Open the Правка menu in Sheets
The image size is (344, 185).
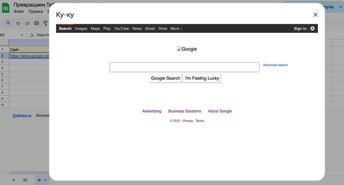[x=36, y=11]
